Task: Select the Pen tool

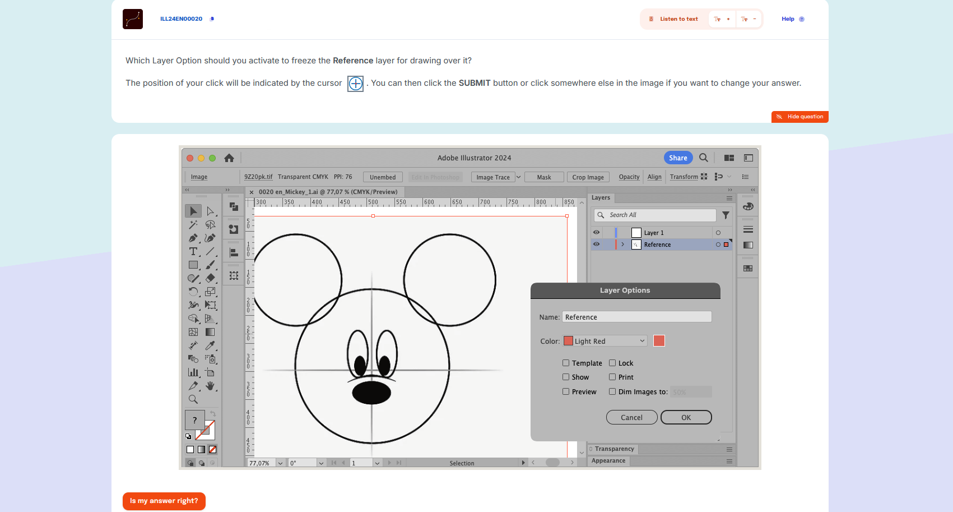Action: (x=193, y=238)
